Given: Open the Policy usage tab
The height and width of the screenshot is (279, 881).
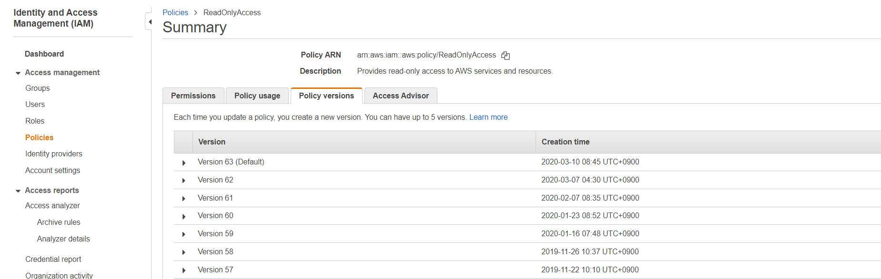Looking at the screenshot, I should (257, 96).
